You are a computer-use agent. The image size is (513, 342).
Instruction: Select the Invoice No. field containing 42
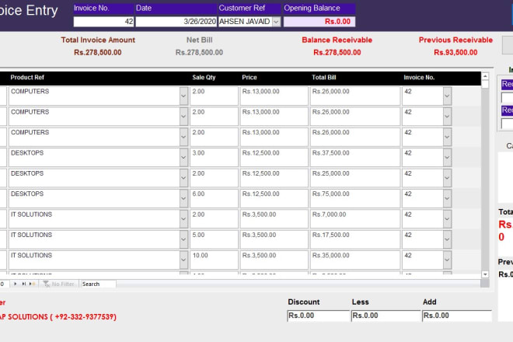[103, 22]
